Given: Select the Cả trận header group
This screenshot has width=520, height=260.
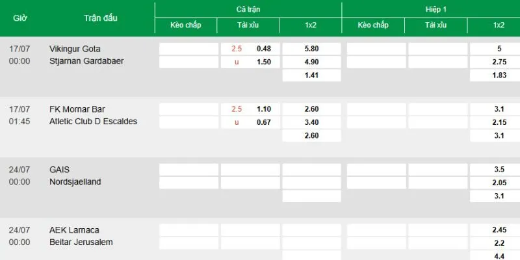Looking at the screenshot, I should 248,10.
